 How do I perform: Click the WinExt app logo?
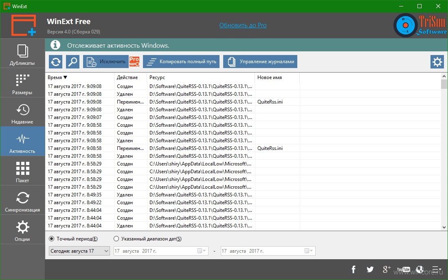pyautogui.click(x=24, y=25)
